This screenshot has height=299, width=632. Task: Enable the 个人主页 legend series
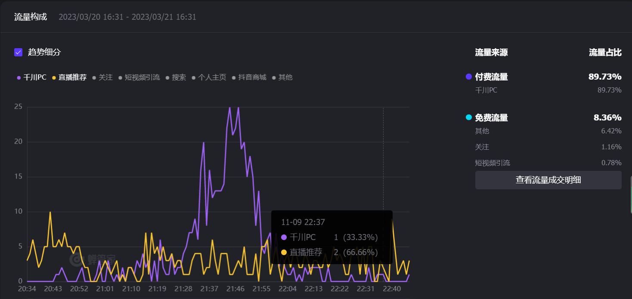209,77
